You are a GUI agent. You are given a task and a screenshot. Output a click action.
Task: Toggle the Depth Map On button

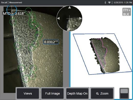click(77, 94)
